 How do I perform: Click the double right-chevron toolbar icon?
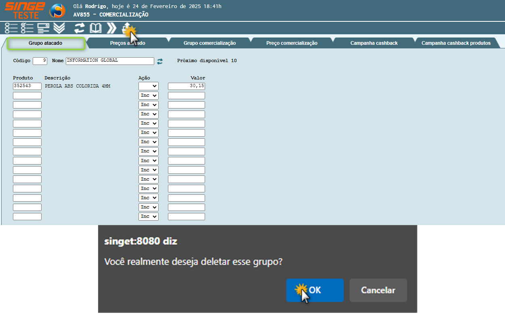111,28
